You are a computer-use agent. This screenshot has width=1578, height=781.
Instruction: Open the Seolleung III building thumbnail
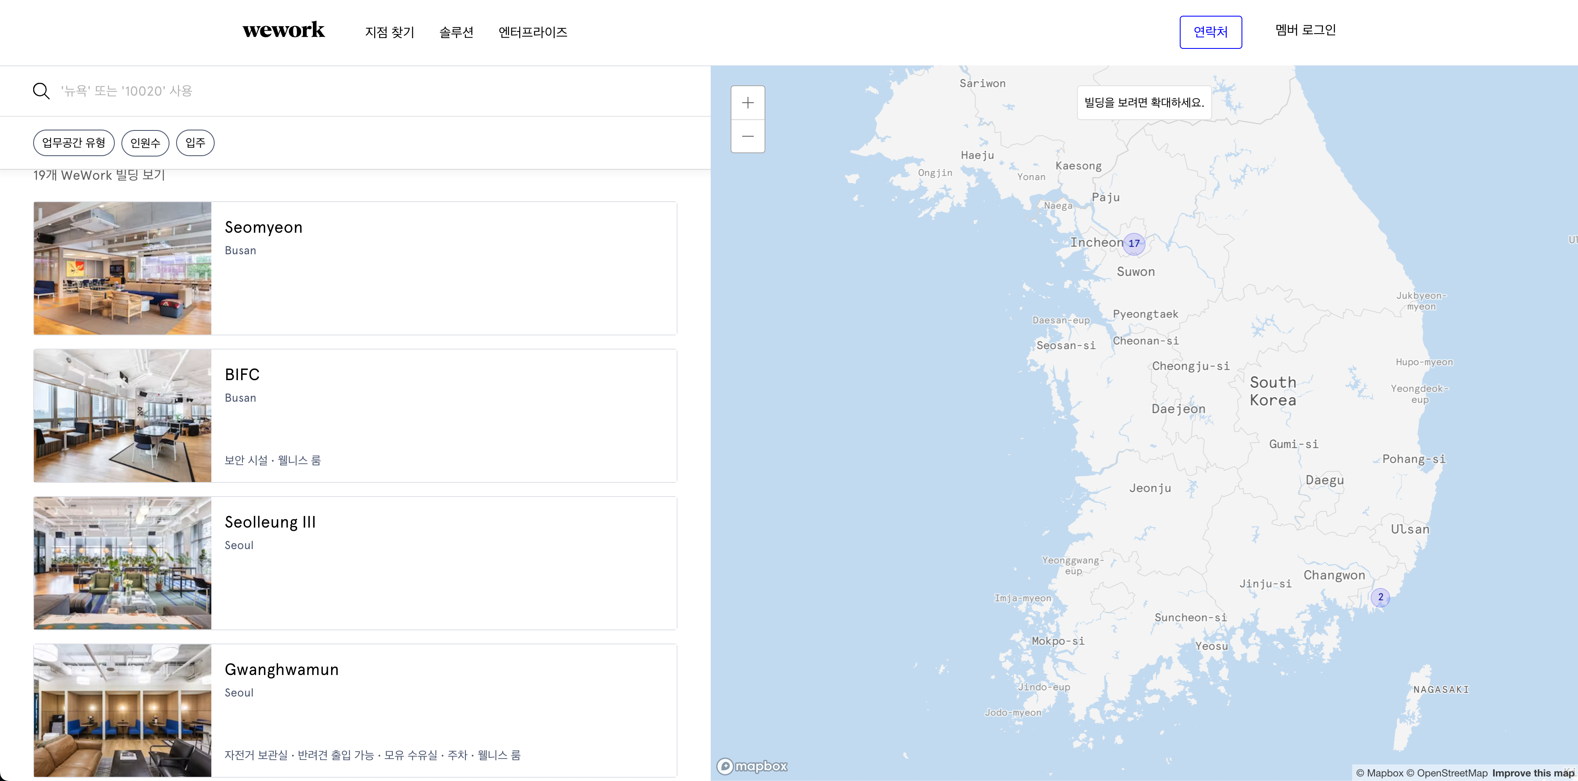(123, 562)
